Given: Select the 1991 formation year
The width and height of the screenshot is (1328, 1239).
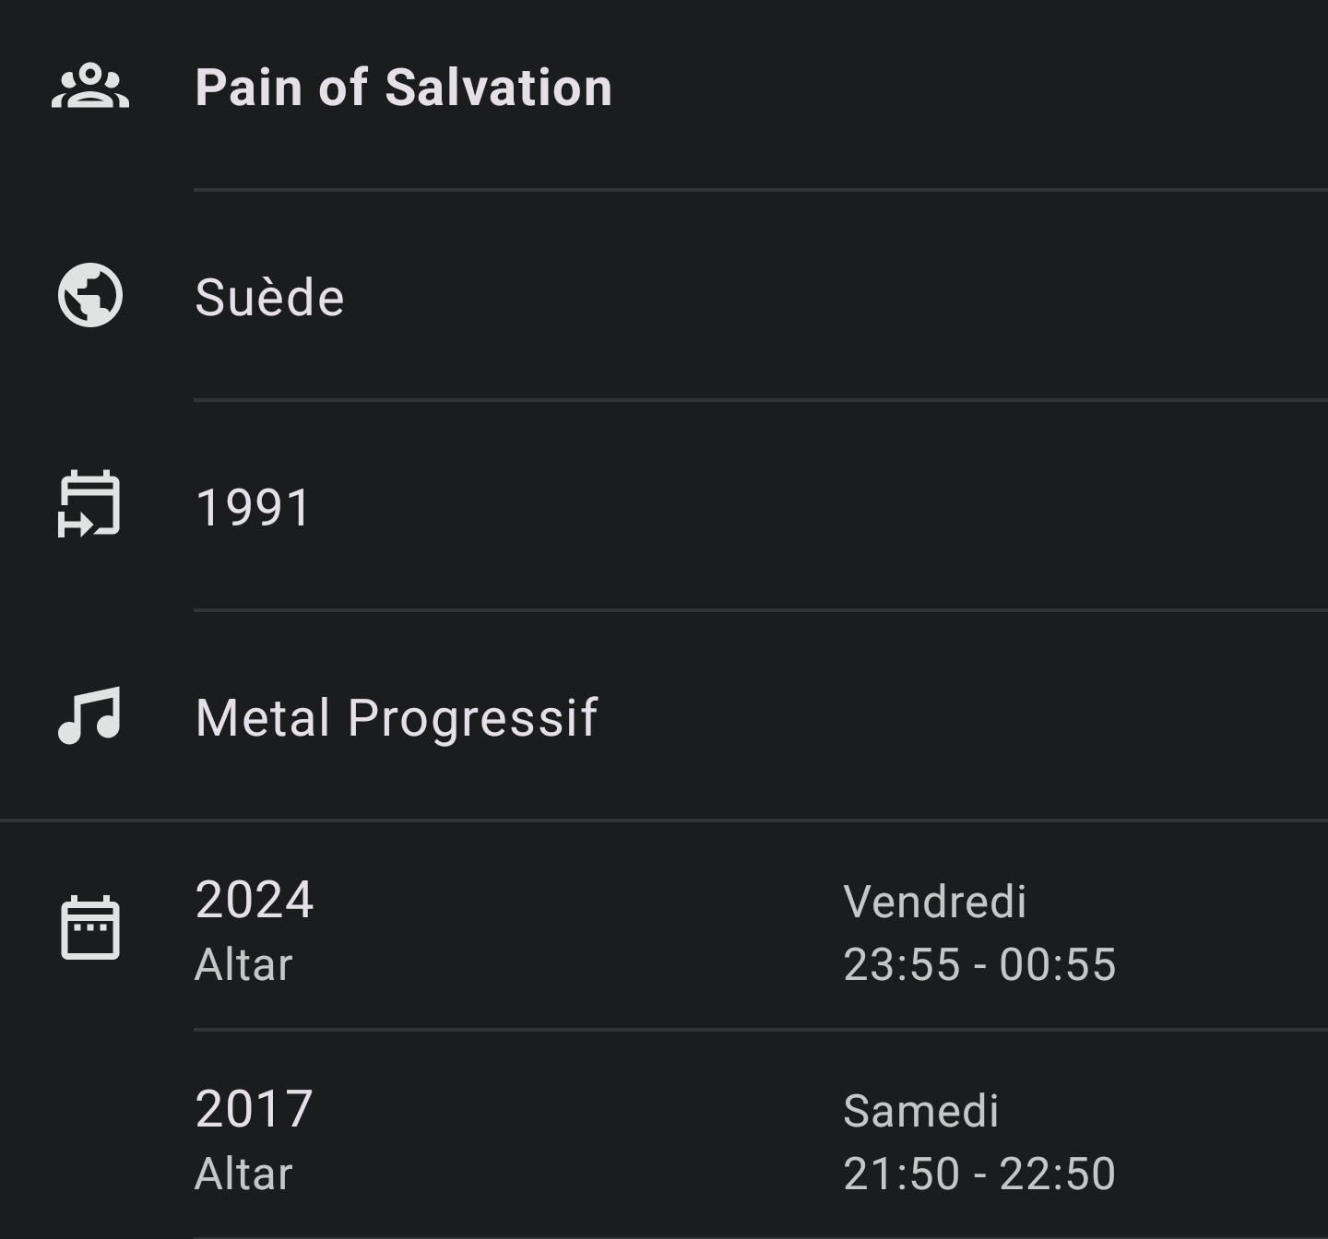Looking at the screenshot, I should [x=254, y=507].
